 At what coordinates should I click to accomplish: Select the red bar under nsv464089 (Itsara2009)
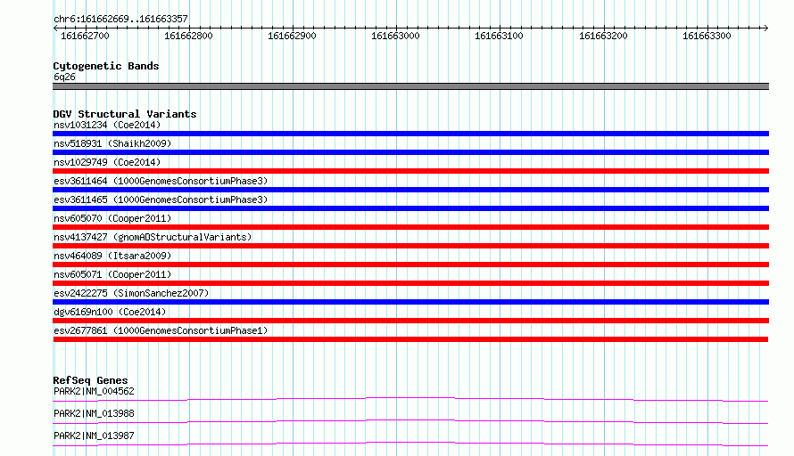pyautogui.click(x=410, y=265)
